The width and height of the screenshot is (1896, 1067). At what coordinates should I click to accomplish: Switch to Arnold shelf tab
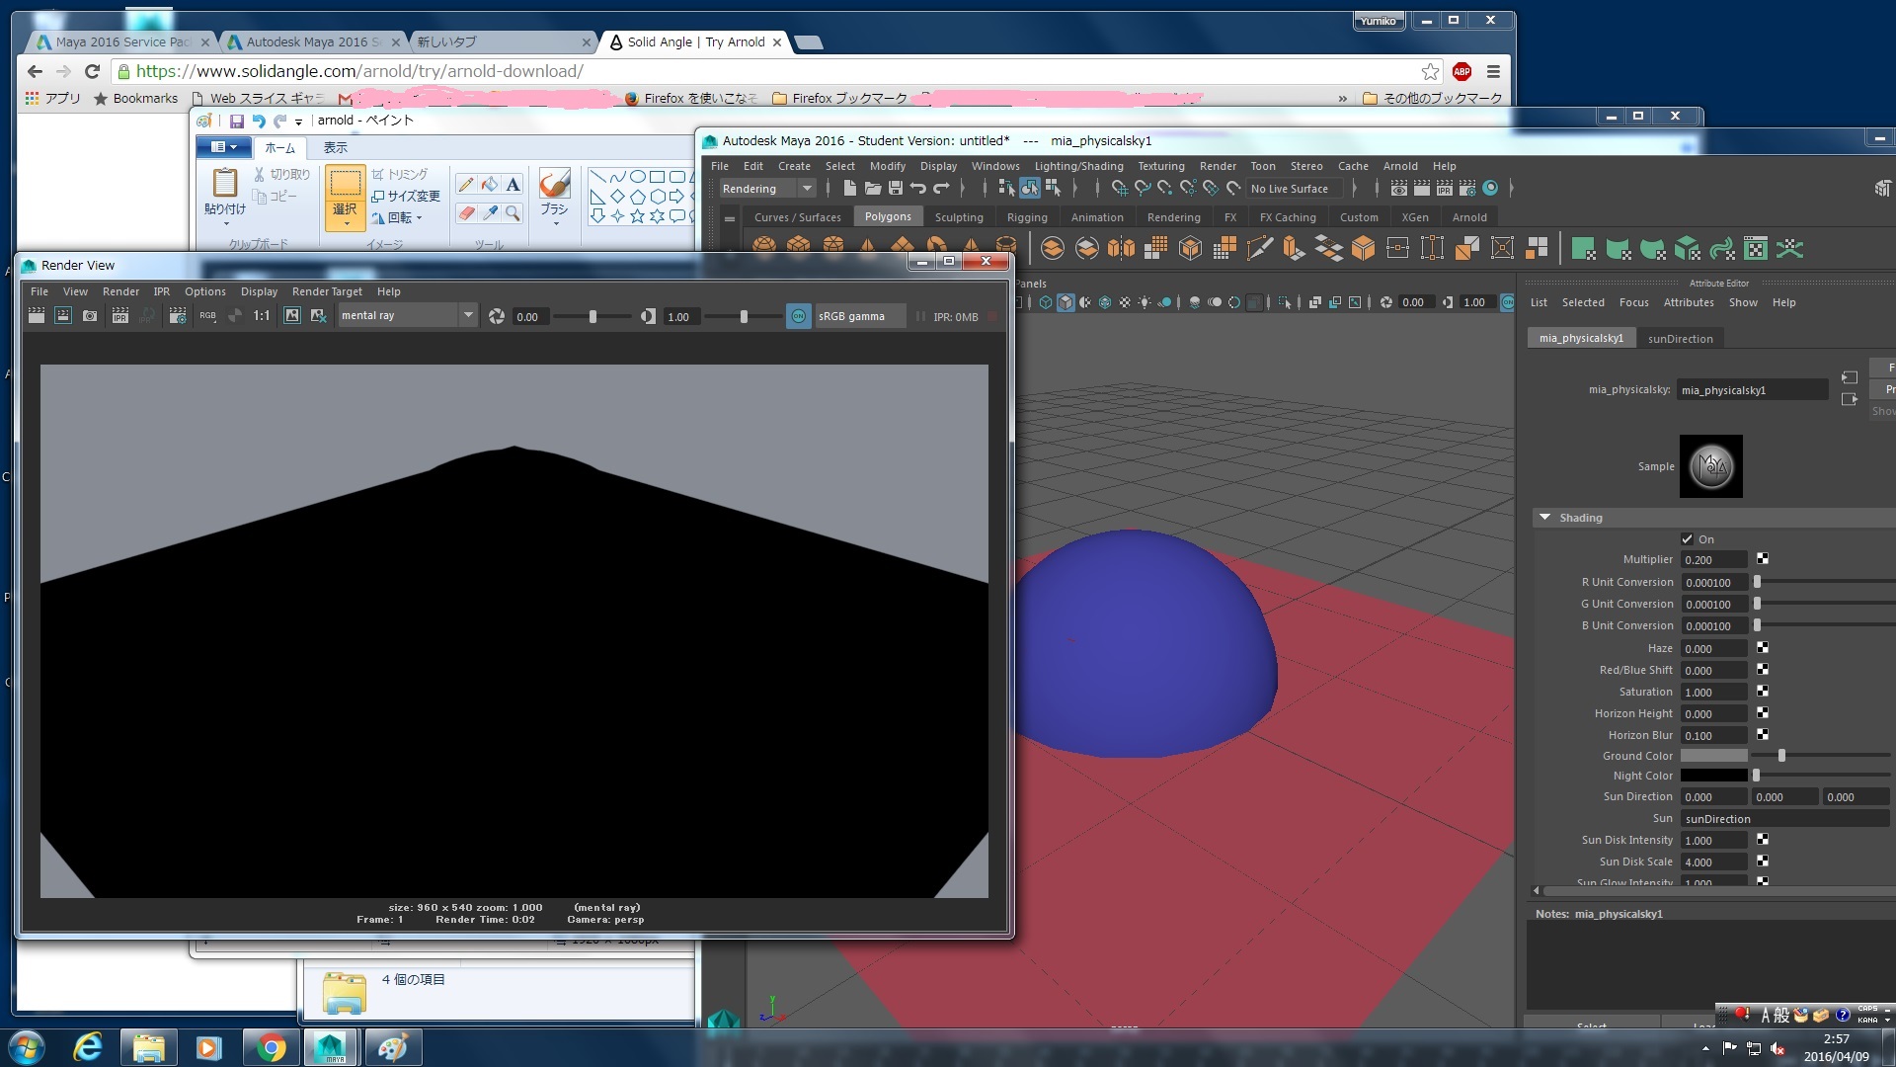tap(1469, 217)
